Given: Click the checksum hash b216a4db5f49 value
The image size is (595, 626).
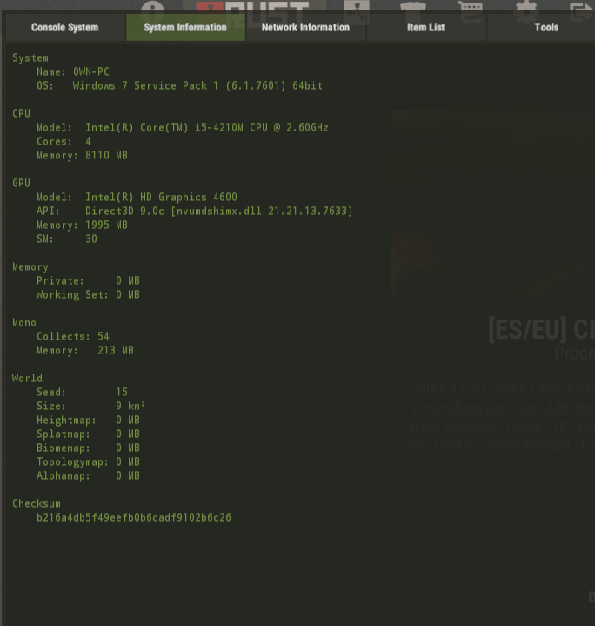Looking at the screenshot, I should [x=134, y=518].
